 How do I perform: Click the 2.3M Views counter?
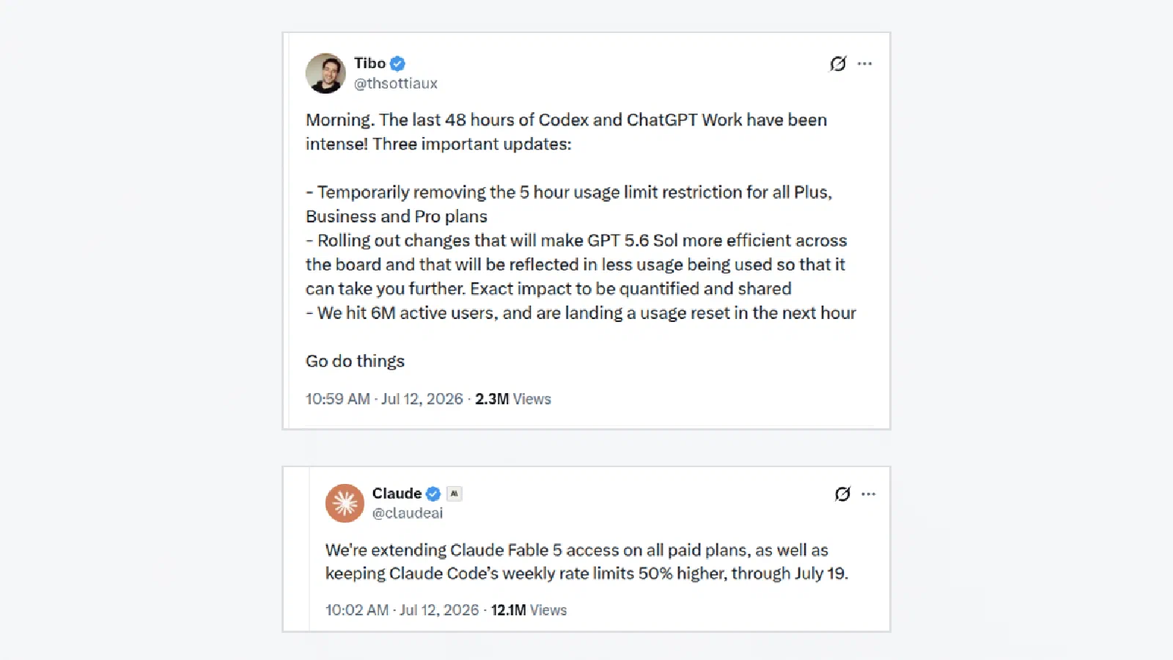(x=513, y=399)
